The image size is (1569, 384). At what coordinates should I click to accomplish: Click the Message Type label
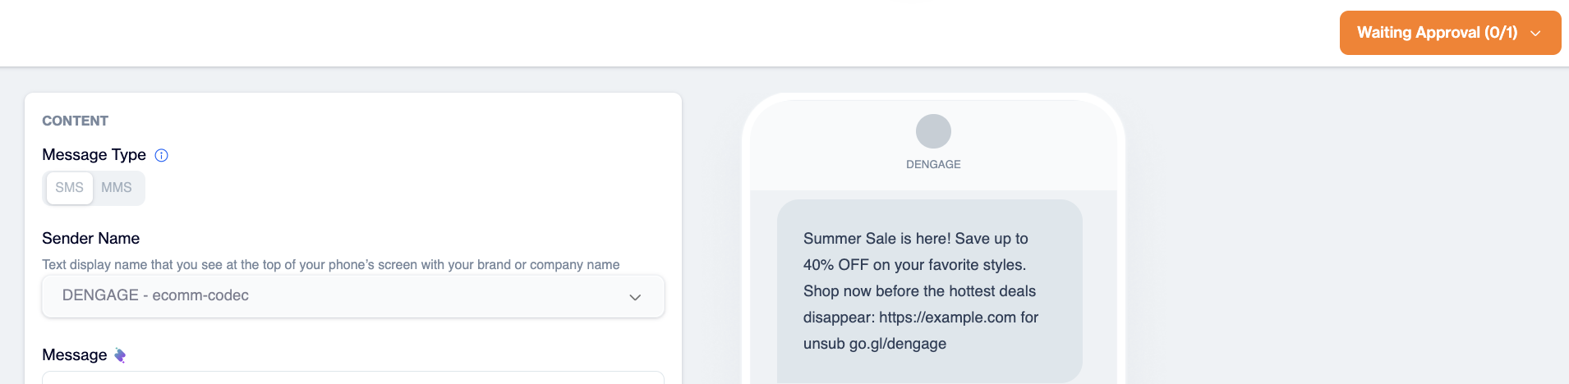point(94,155)
